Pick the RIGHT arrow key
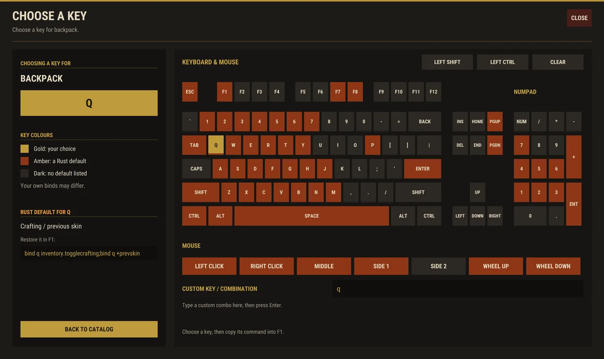This screenshot has height=359, width=604. pos(495,216)
